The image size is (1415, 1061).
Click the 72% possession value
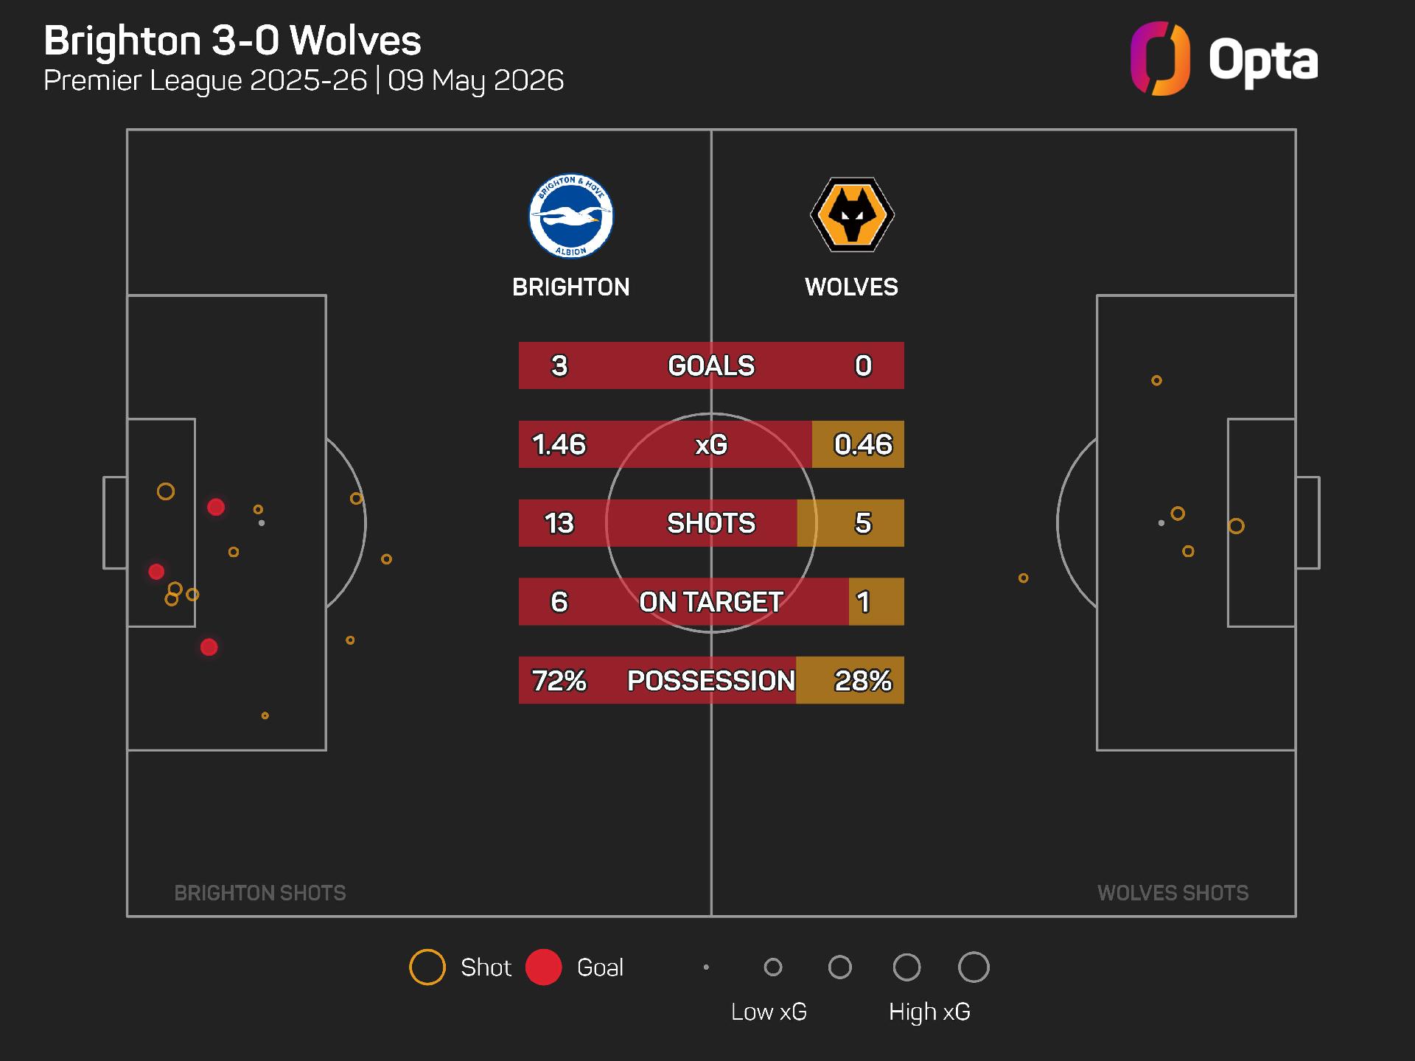pyautogui.click(x=559, y=681)
